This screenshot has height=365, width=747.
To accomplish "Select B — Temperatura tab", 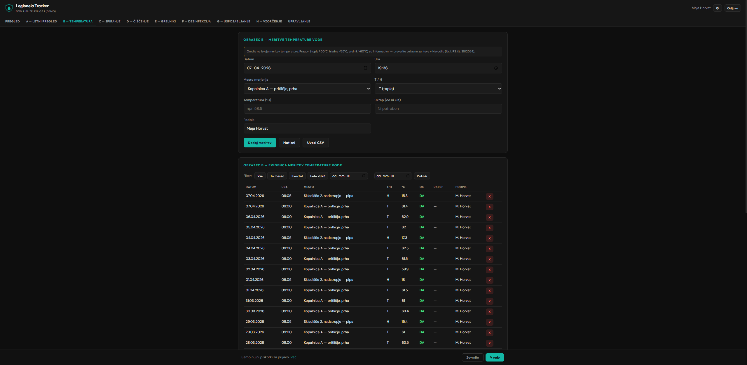I will click(x=78, y=21).
